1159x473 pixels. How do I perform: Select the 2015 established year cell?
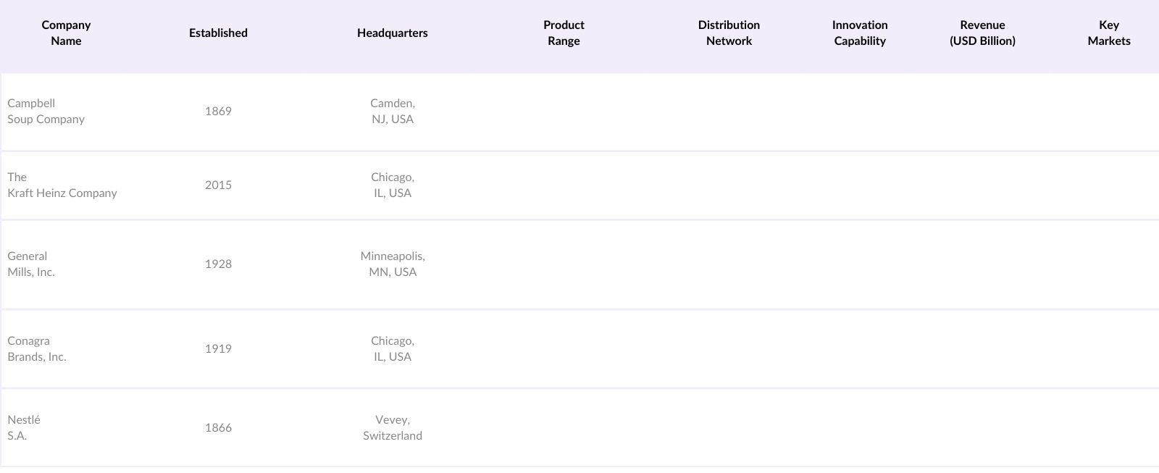tap(218, 185)
